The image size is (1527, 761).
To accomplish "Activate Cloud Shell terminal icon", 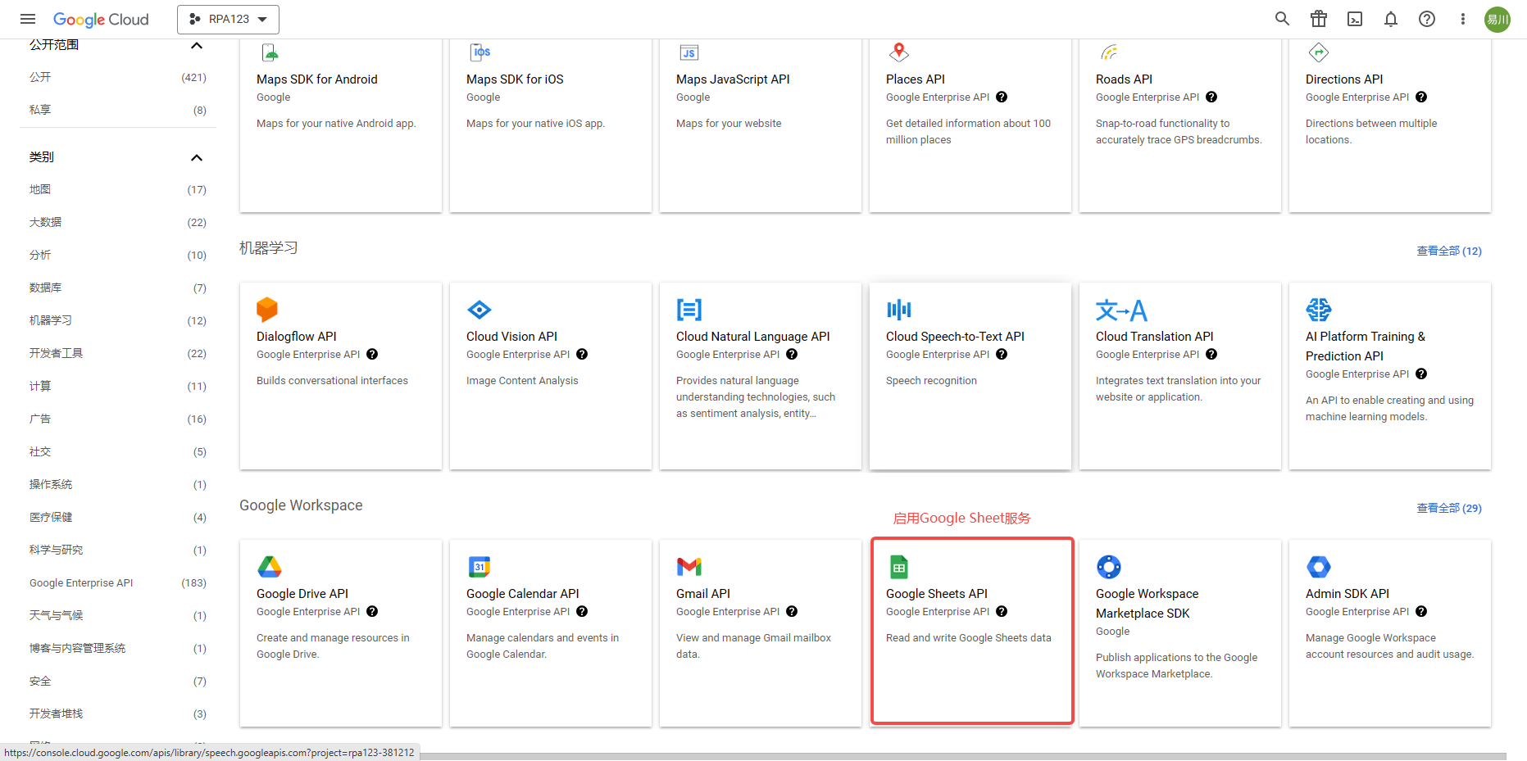I will pyautogui.click(x=1355, y=19).
